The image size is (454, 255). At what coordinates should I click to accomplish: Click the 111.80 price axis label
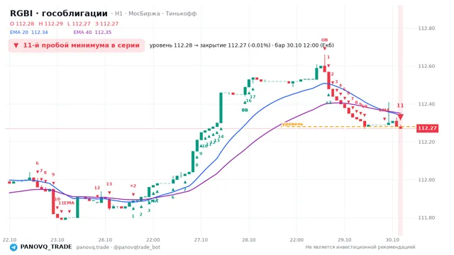click(426, 217)
